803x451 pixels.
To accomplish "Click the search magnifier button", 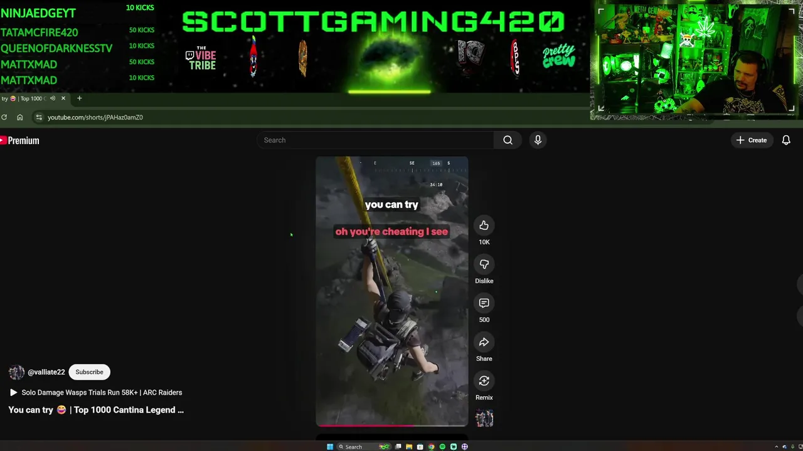I will click(508, 140).
